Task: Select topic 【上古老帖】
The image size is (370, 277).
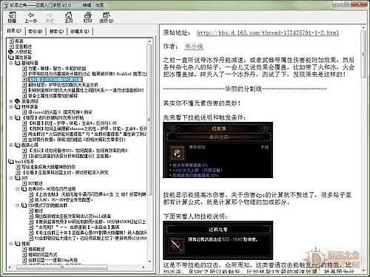Action: click(90, 194)
